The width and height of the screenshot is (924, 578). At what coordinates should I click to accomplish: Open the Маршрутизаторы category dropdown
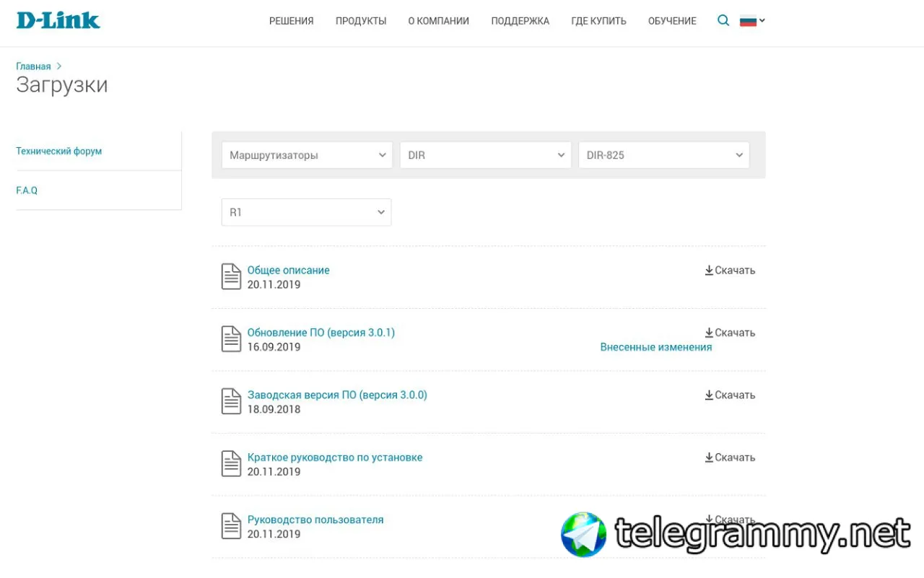tap(307, 155)
